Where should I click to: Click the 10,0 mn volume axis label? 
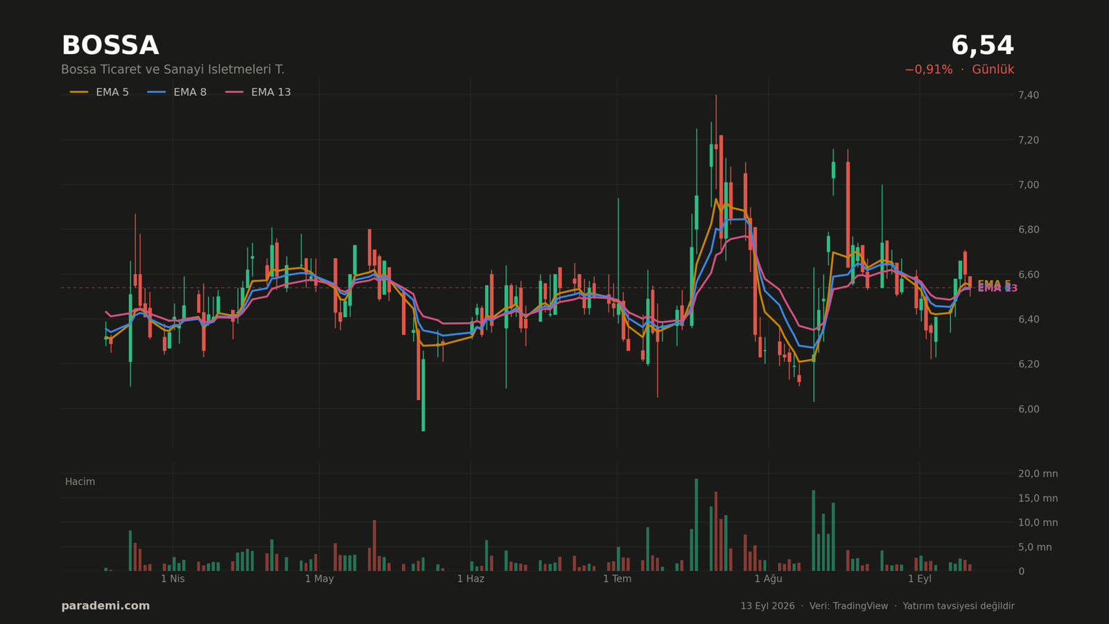pos(1038,523)
